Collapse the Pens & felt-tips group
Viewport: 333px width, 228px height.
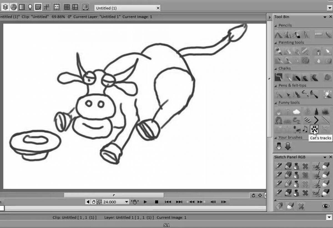276,86
